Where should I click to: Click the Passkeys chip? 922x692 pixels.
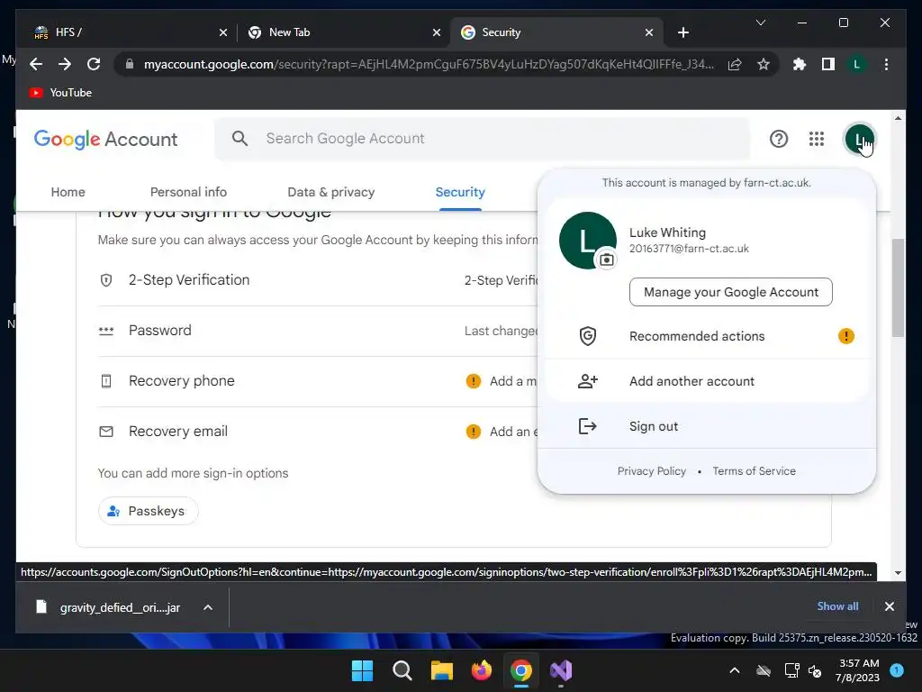[148, 511]
